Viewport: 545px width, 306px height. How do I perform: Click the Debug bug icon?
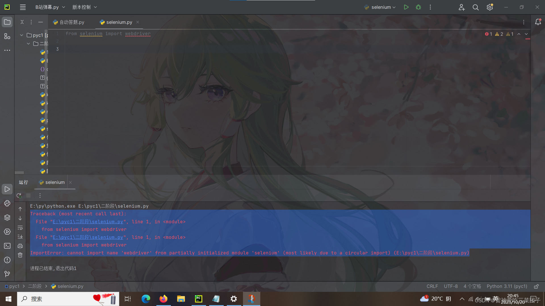point(418,7)
